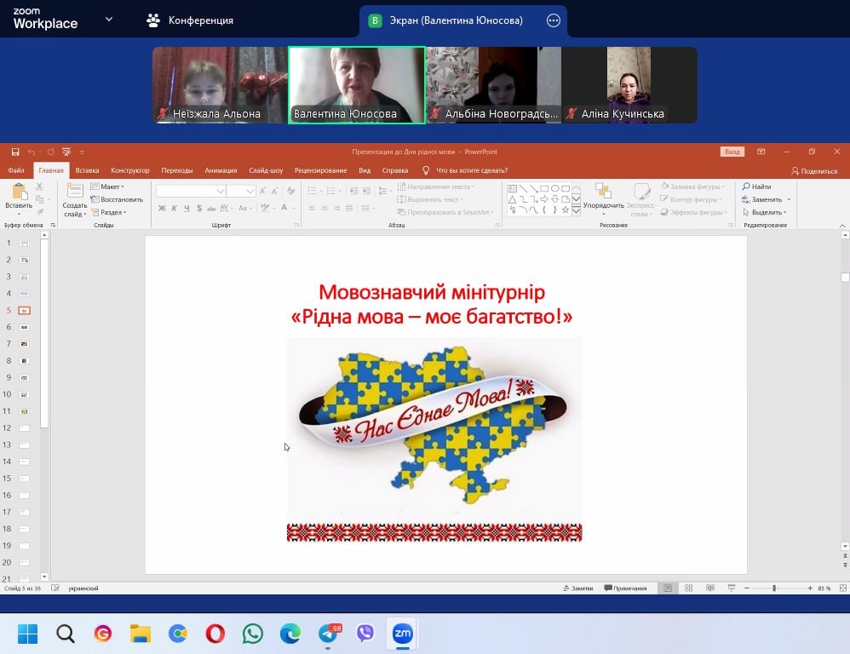
Task: Toggle bold (Ж) formatting
Action: (162, 208)
